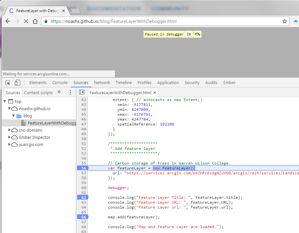Screen dimensions: 299x233
Task: Expand the Ember Inspector node
Action: pos(9,137)
